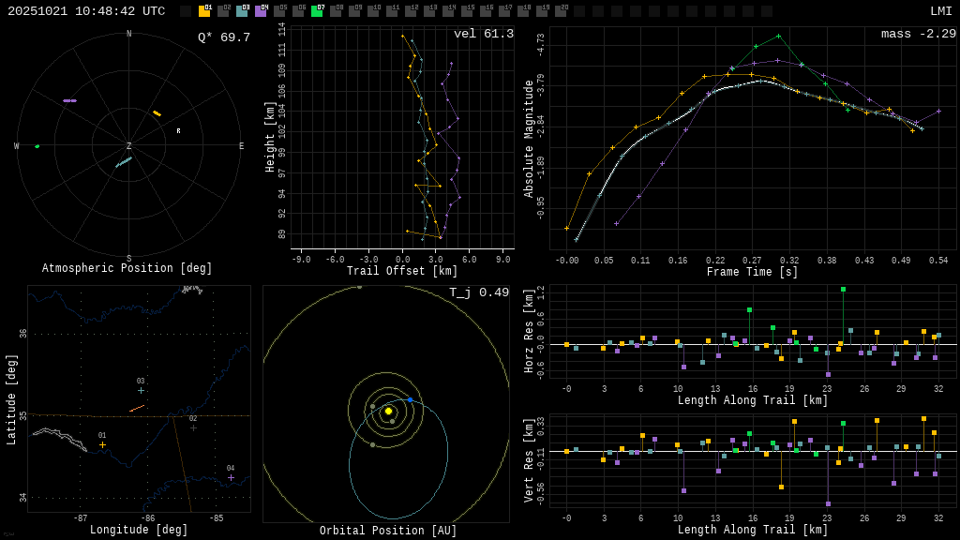The height and width of the screenshot is (540, 960).
Task: Click the orange meteor track on the map
Action: coord(137,408)
